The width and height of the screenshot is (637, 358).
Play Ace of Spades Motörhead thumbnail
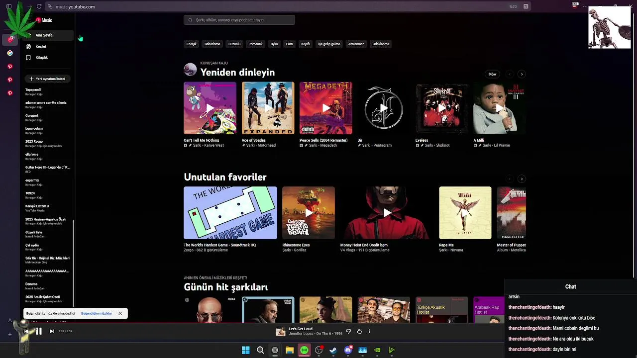268,108
